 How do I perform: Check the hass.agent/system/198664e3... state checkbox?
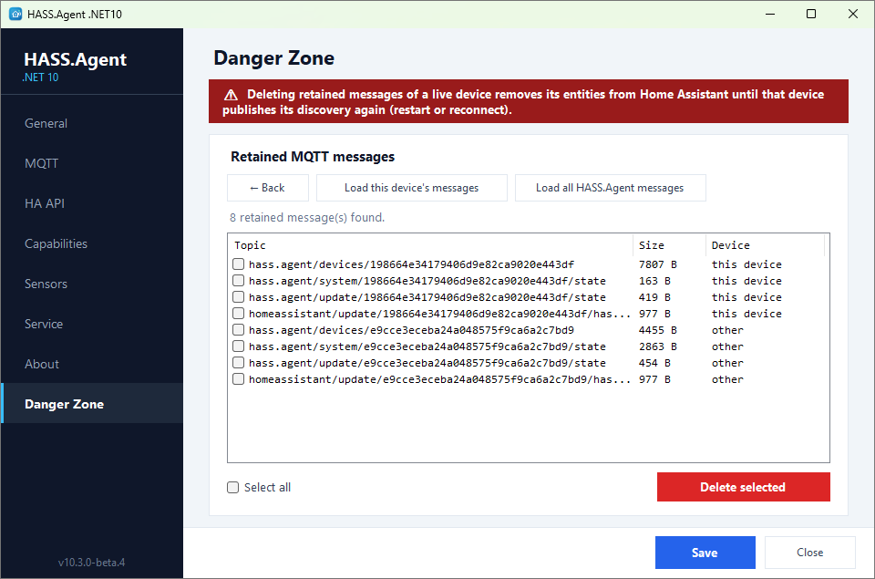(x=238, y=280)
